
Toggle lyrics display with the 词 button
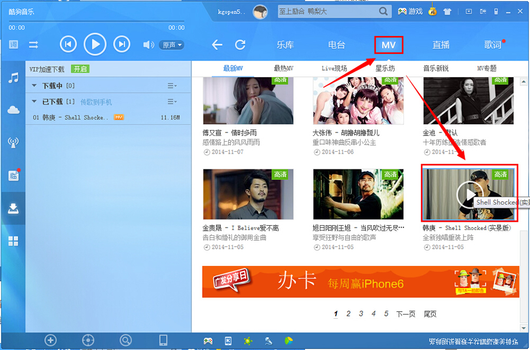click(x=14, y=44)
